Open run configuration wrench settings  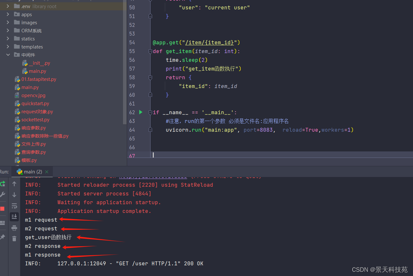pos(2,194)
